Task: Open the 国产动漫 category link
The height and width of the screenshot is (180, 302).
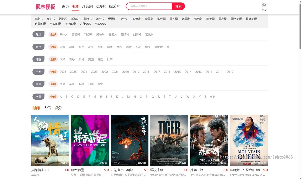Action: coord(236,19)
